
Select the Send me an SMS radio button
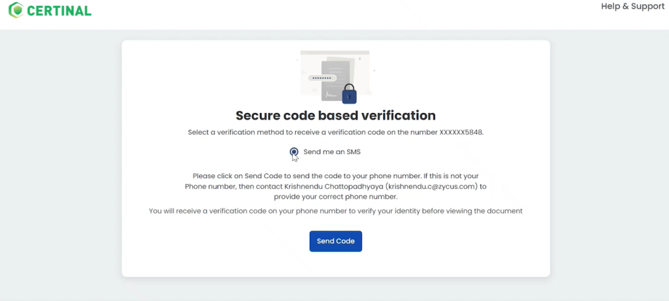[x=294, y=151]
